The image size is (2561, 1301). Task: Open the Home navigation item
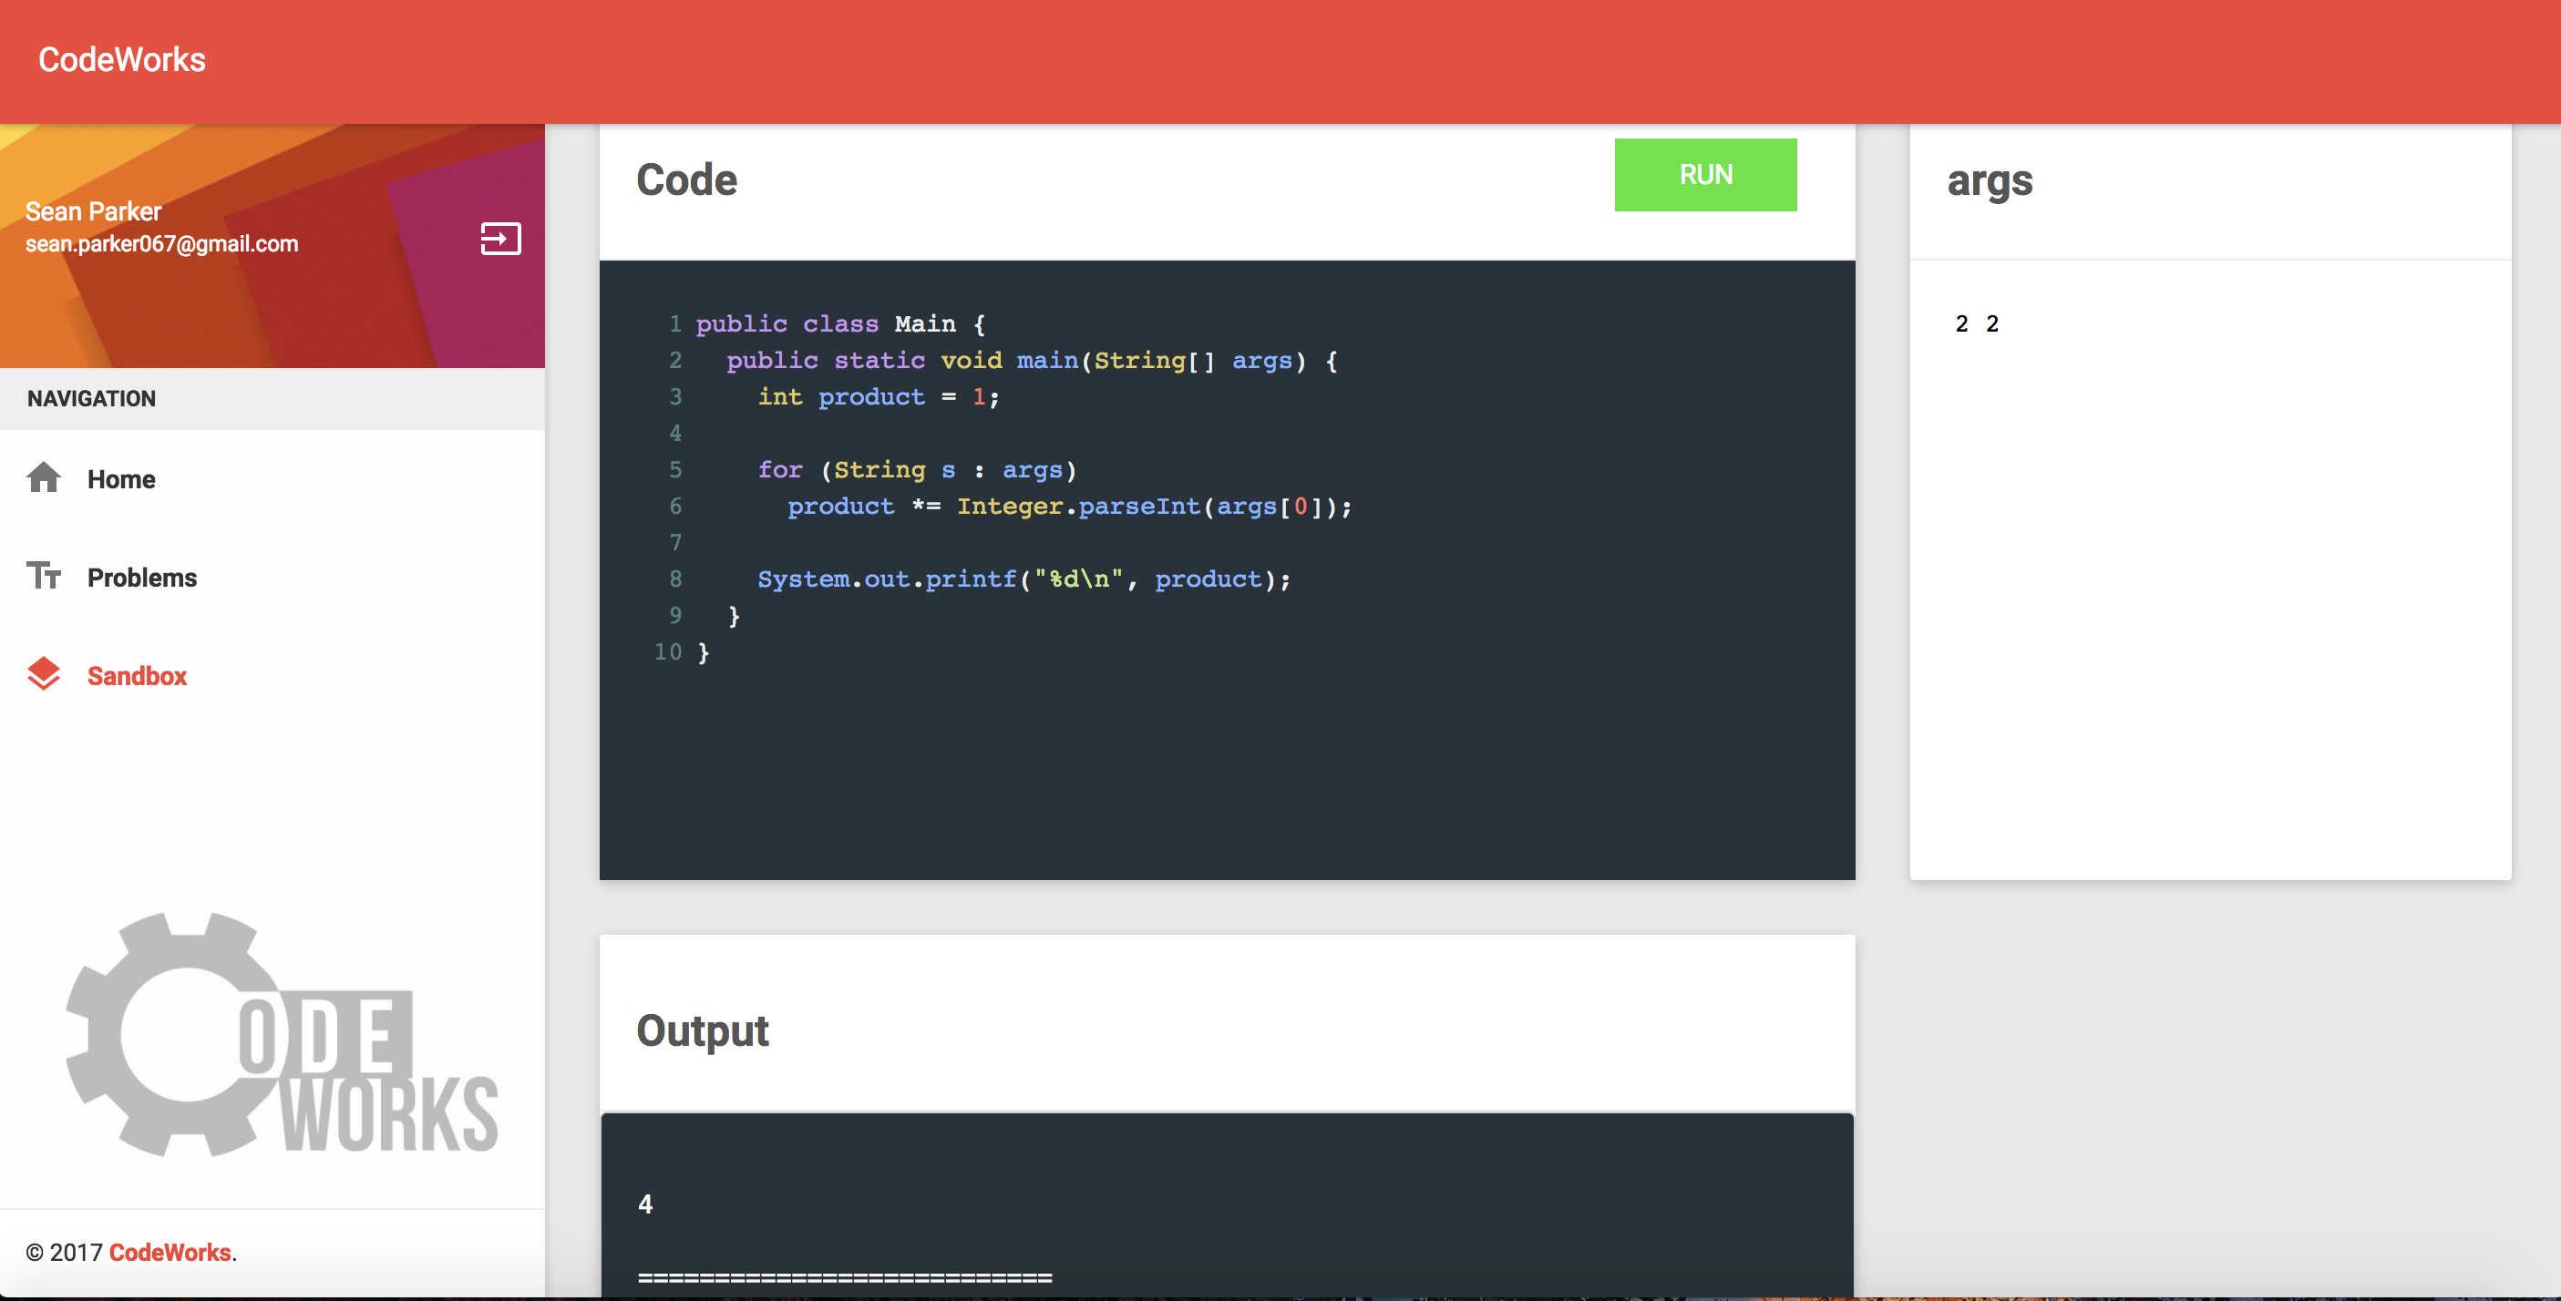pyautogui.click(x=120, y=479)
